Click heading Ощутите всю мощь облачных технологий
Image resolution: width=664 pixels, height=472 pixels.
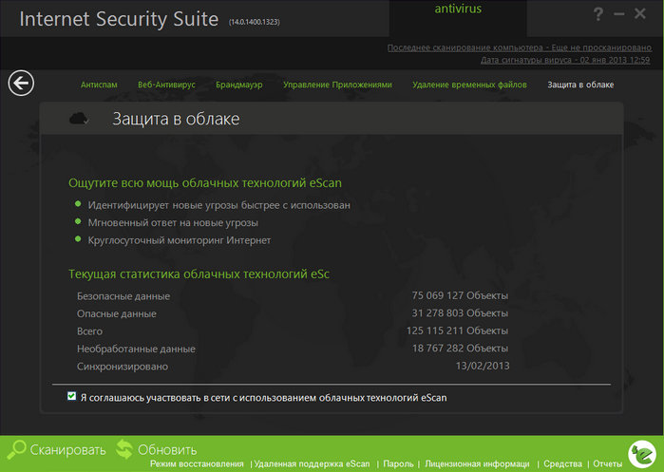point(205,183)
